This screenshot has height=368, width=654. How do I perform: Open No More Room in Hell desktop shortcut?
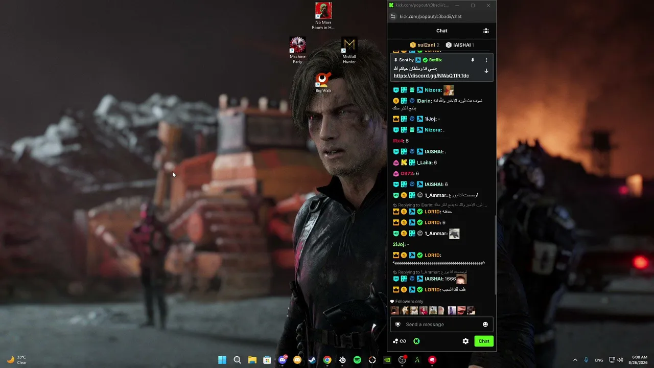coord(323,16)
